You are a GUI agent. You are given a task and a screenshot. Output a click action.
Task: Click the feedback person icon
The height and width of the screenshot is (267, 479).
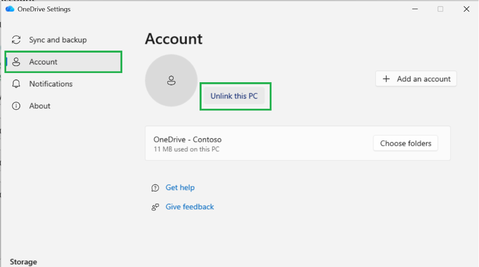[155, 207]
